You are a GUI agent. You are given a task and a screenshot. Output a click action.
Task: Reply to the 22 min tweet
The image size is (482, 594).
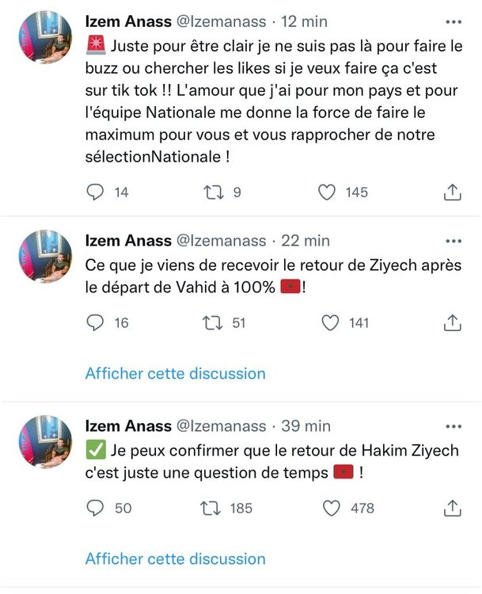pos(95,322)
